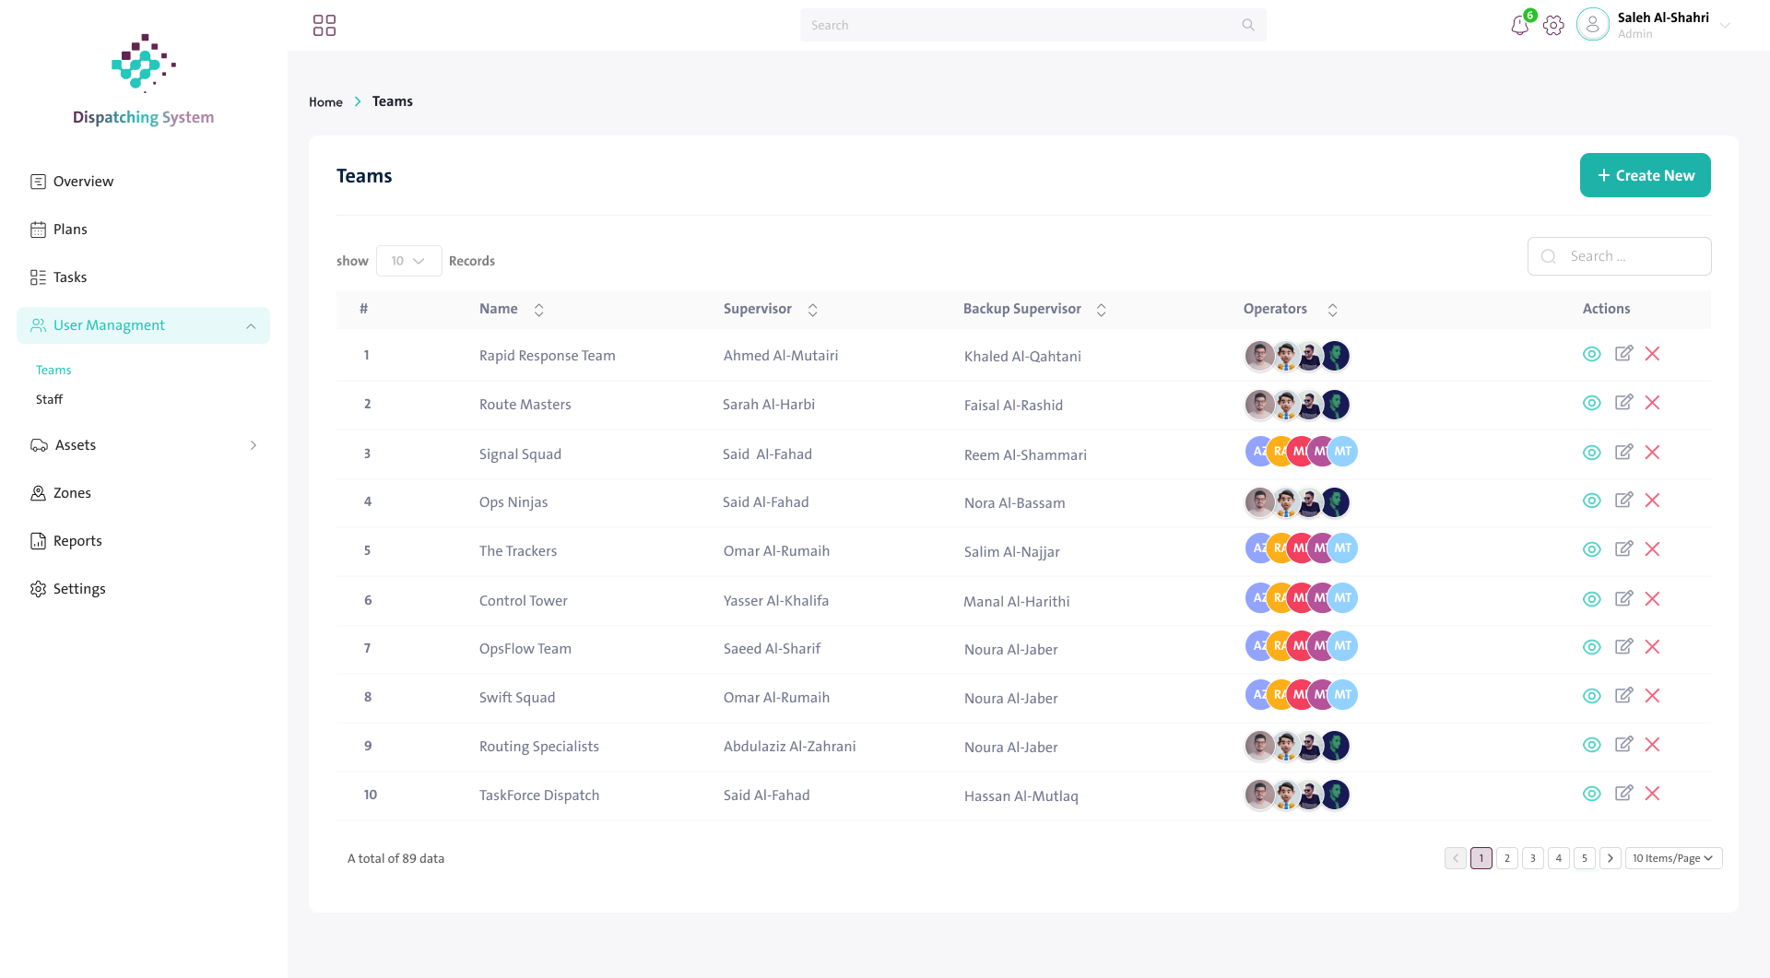The width and height of the screenshot is (1770, 978).
Task: View the Swift Squad team details
Action: (x=1591, y=696)
